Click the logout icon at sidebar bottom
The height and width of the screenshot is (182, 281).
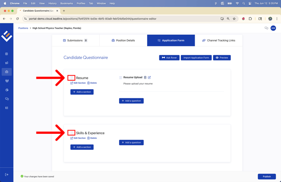(x=7, y=174)
